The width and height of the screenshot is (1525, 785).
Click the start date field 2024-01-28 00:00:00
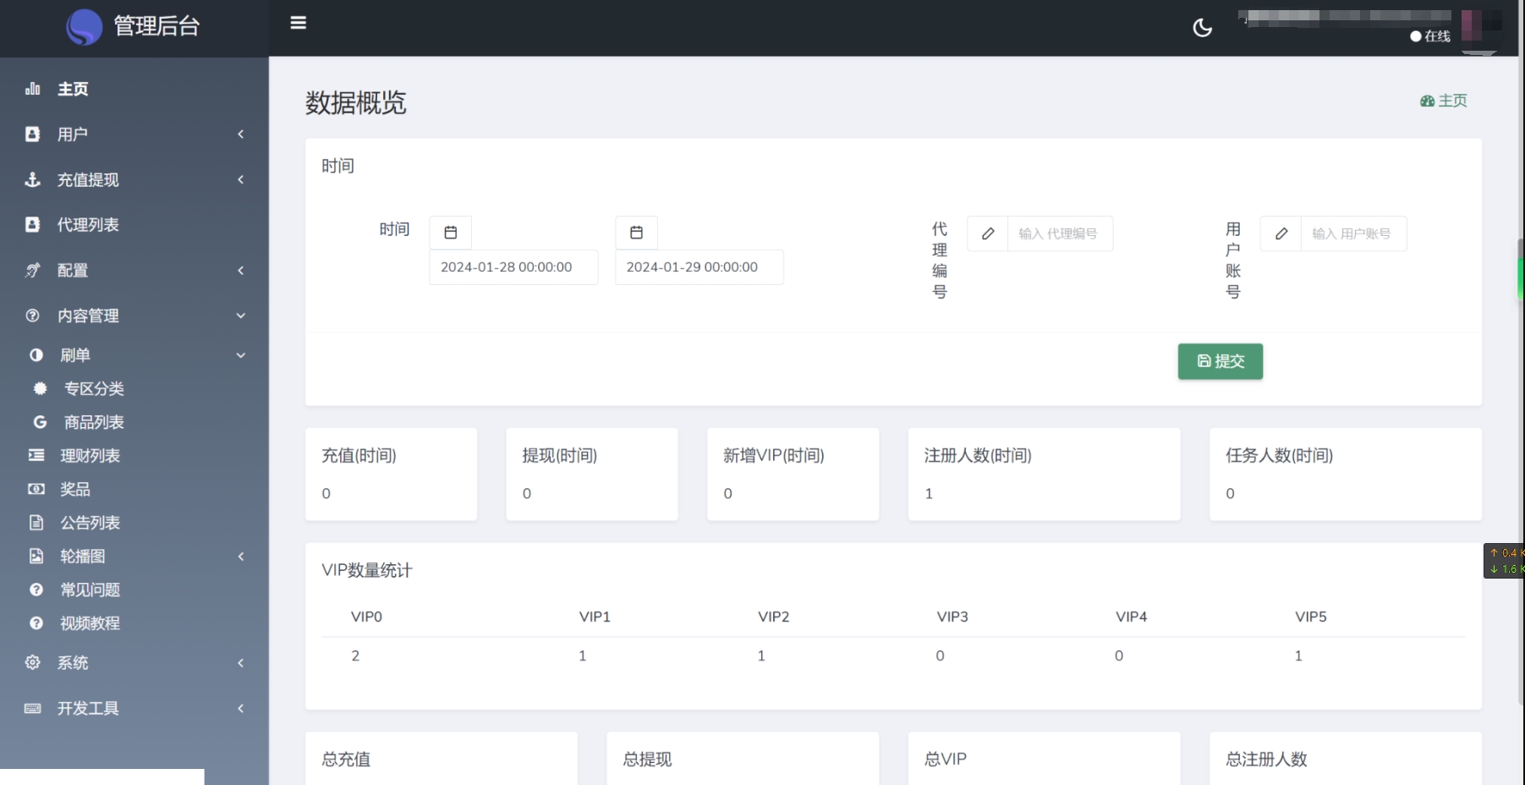(x=513, y=267)
